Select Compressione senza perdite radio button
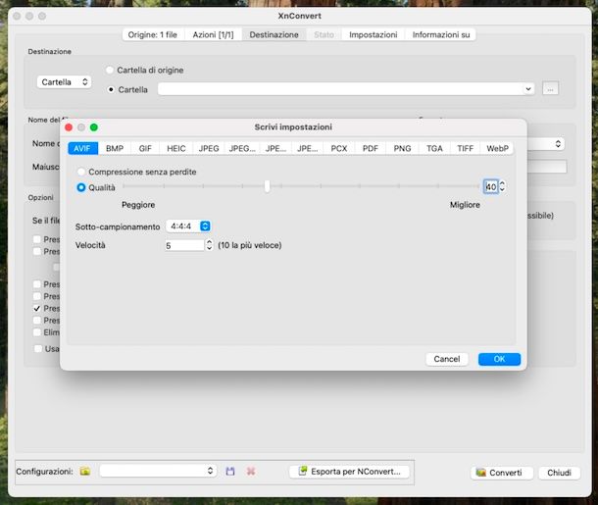The image size is (598, 505). click(x=80, y=172)
